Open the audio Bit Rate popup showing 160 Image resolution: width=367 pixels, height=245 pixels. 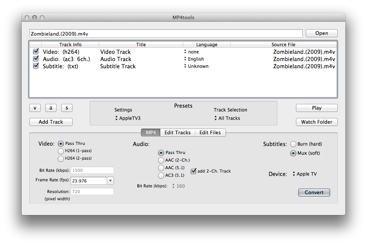[x=178, y=186]
